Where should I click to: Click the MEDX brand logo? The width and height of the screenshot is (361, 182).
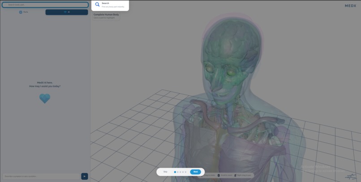[350, 6]
